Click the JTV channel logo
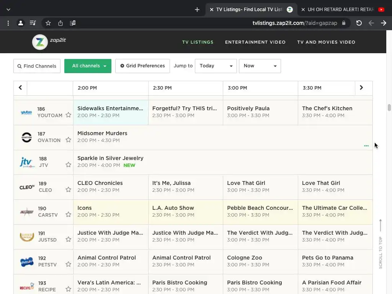Screen dimensions: 392x294 [x=27, y=162]
